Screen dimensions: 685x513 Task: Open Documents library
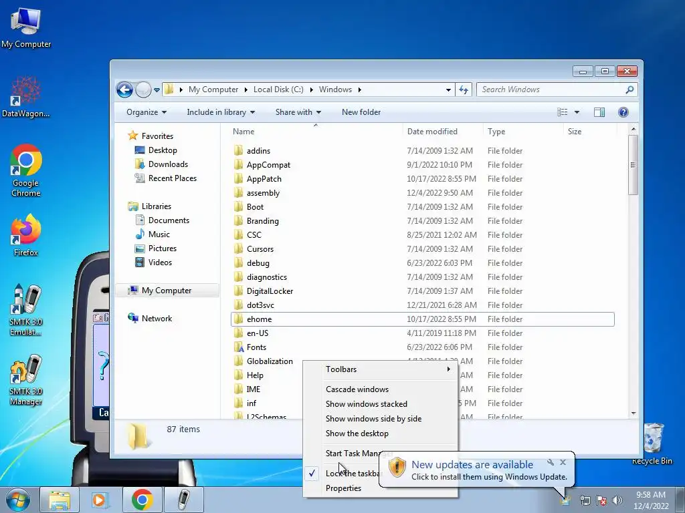(169, 220)
